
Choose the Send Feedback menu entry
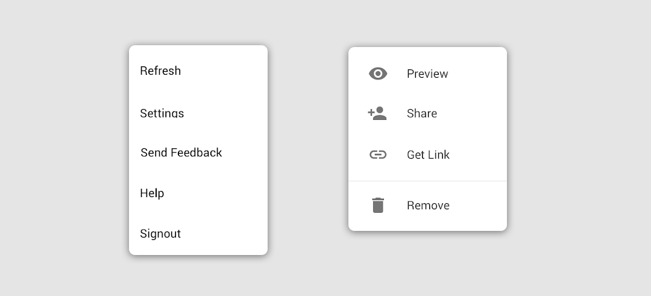[x=181, y=153]
